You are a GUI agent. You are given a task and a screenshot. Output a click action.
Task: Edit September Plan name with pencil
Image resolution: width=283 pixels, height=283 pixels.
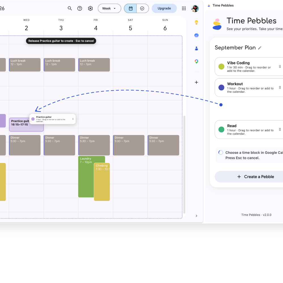[260, 48]
